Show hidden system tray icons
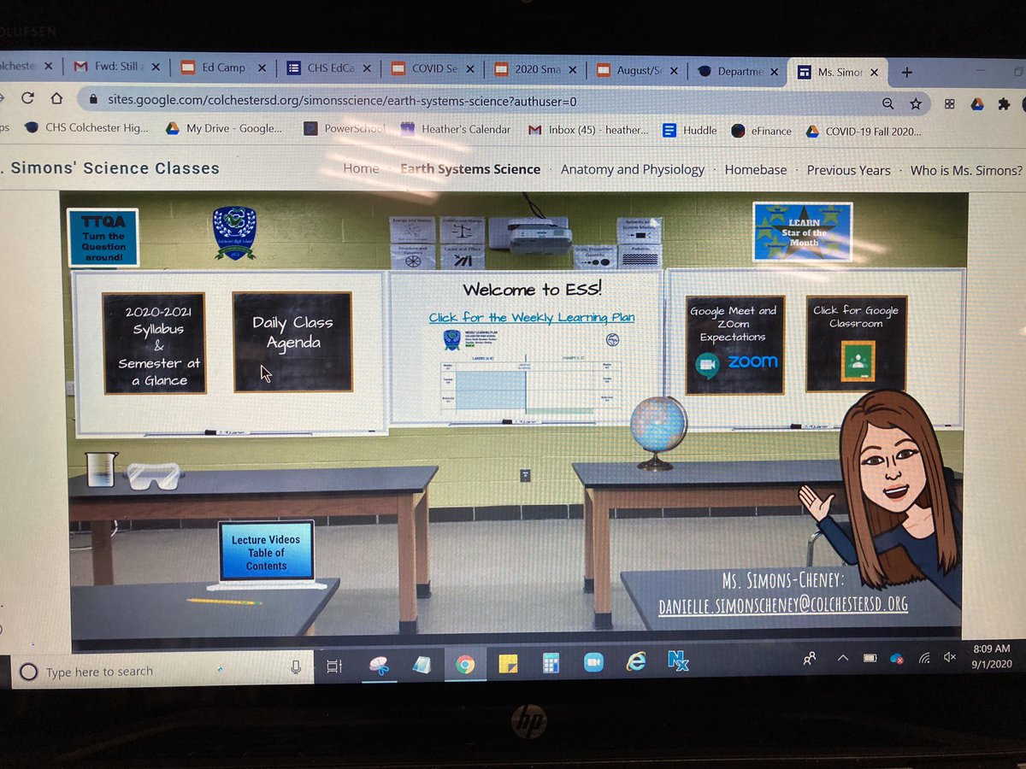Image resolution: width=1026 pixels, height=769 pixels. pyautogui.click(x=844, y=658)
